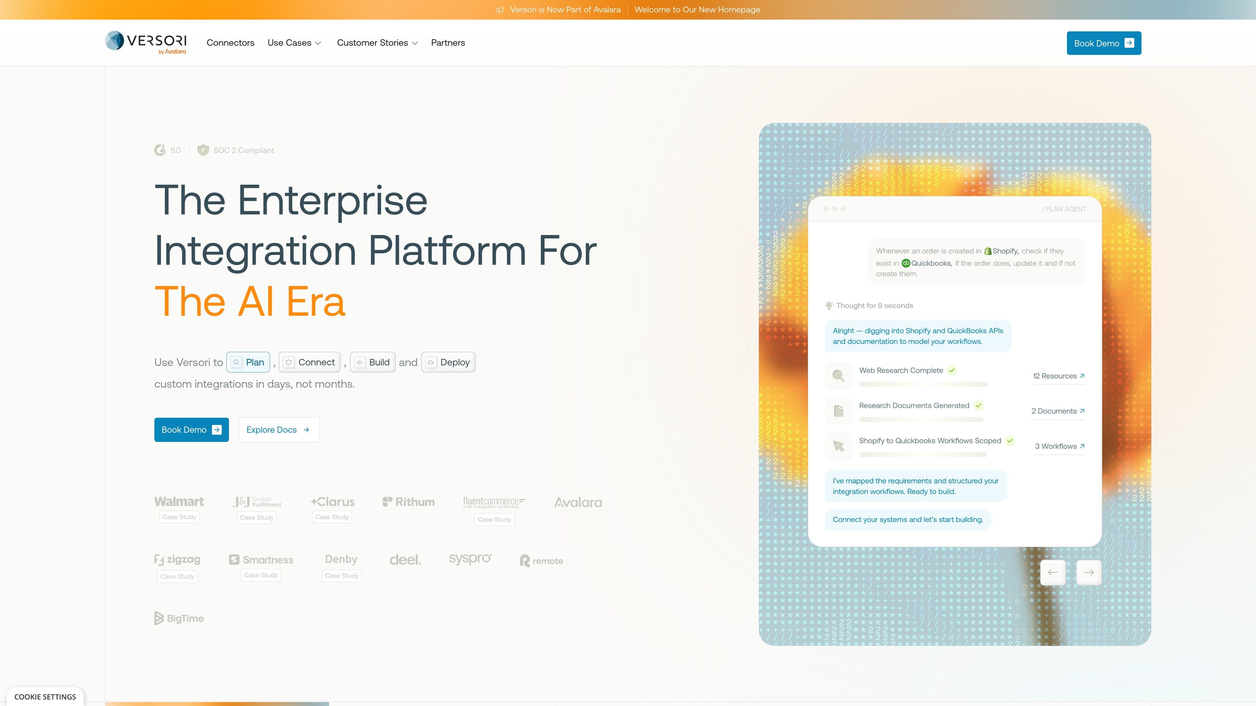Click the remote logo
This screenshot has width=1256, height=706.
point(542,561)
